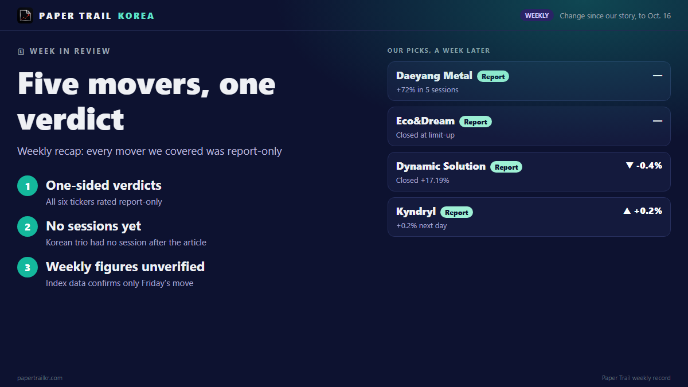Click the up triangle on Kyndryl

[x=627, y=211]
